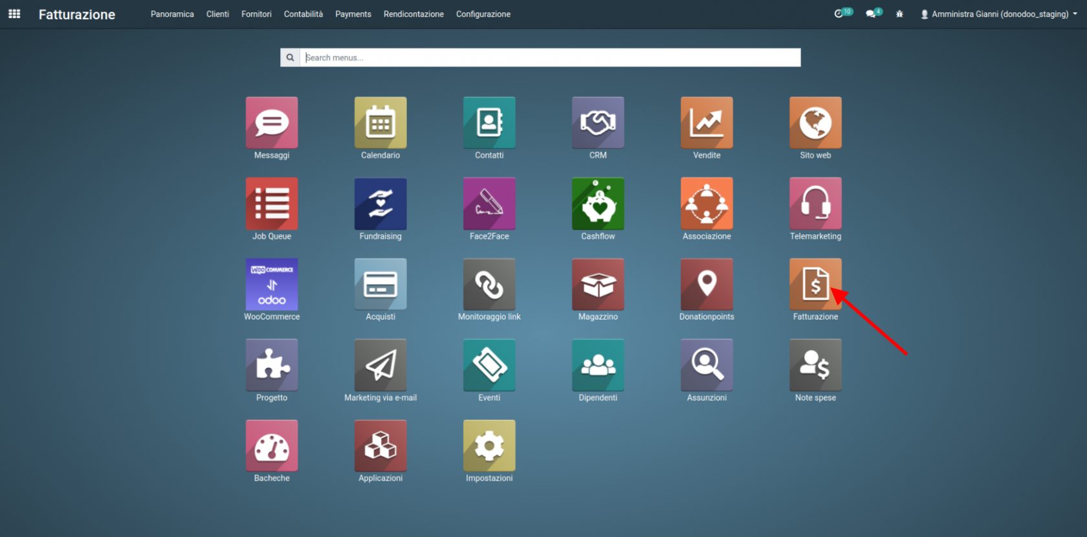Viewport: 1087px width, 537px height.
Task: Click the Search menus input field
Action: tap(550, 58)
